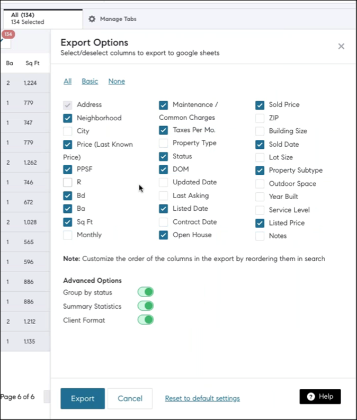This screenshot has height=420, width=357.
Task: Check the ZIP column checkbox
Action: pos(260,118)
